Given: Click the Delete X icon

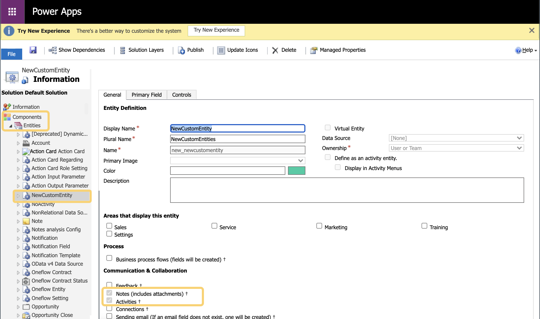Looking at the screenshot, I should tap(275, 50).
